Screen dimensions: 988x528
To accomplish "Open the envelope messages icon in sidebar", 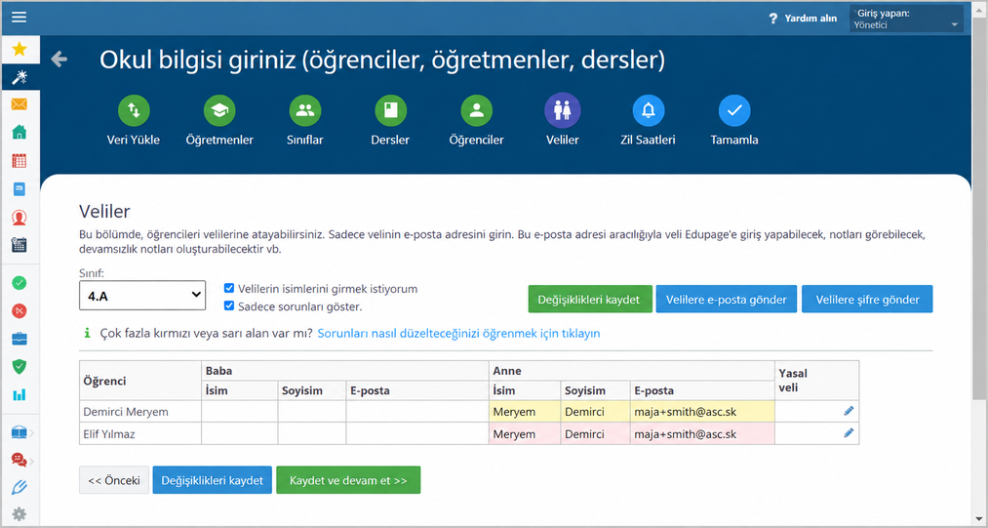I will [x=20, y=104].
